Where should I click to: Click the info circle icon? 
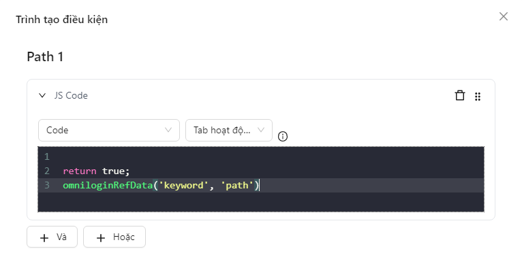point(283,136)
